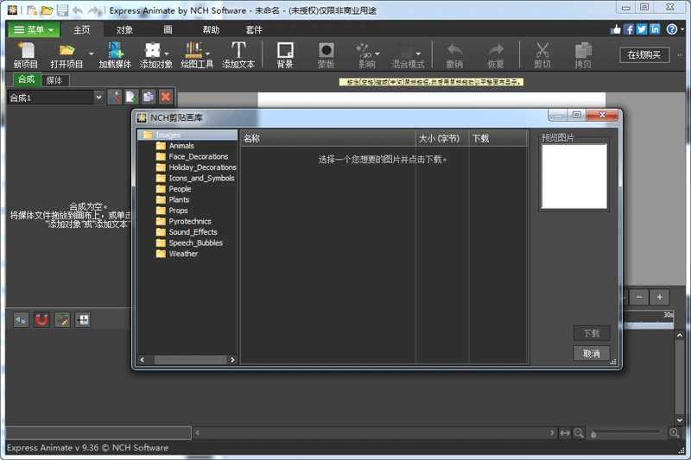The width and height of the screenshot is (691, 460).
Task: Select the Animals folder
Action: (181, 146)
